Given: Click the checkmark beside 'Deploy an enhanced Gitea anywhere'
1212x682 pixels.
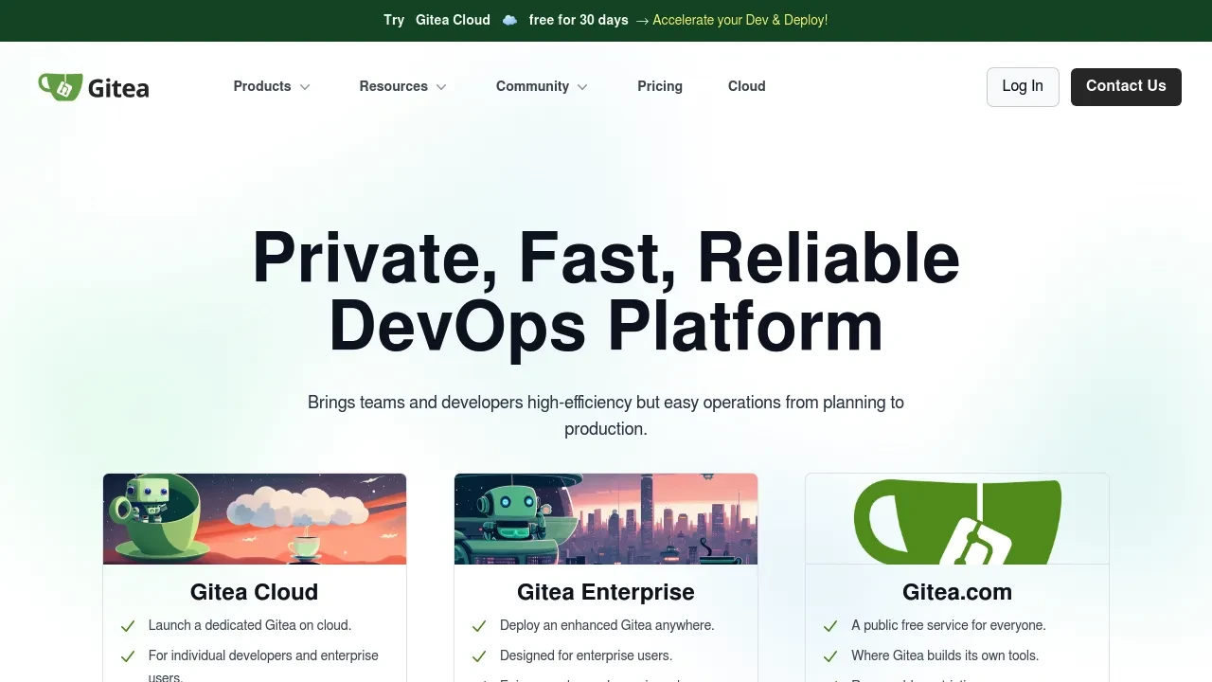Looking at the screenshot, I should tap(479, 626).
